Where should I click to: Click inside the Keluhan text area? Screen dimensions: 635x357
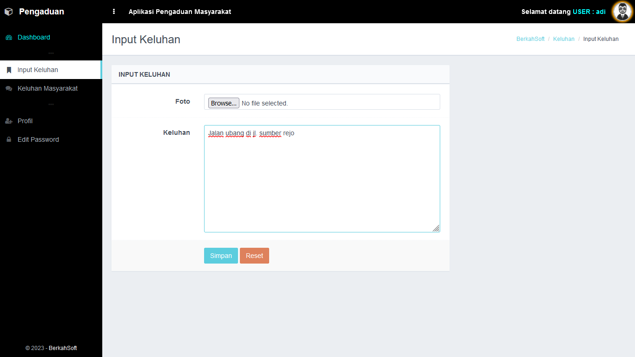point(322,178)
